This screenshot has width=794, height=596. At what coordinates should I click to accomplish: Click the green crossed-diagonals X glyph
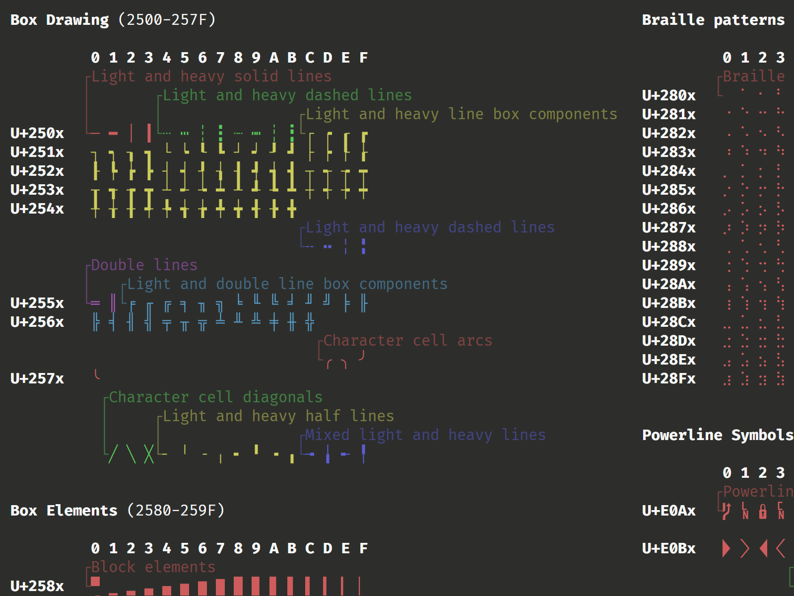tap(149, 454)
